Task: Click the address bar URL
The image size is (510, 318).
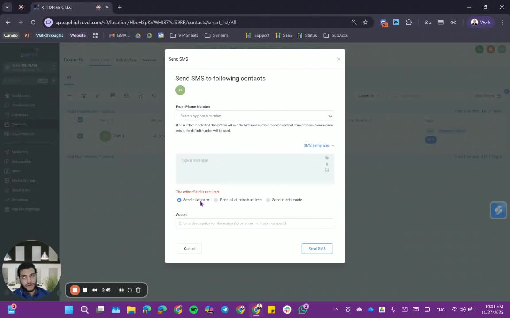Action: pos(146,23)
